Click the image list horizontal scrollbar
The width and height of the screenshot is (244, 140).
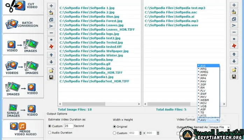99,104
